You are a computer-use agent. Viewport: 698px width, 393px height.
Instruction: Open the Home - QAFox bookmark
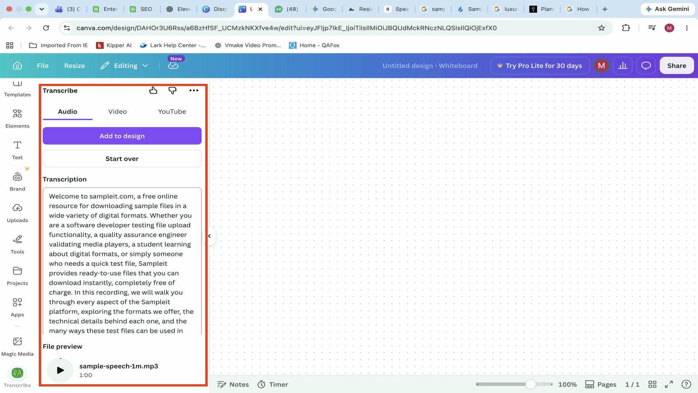point(314,45)
